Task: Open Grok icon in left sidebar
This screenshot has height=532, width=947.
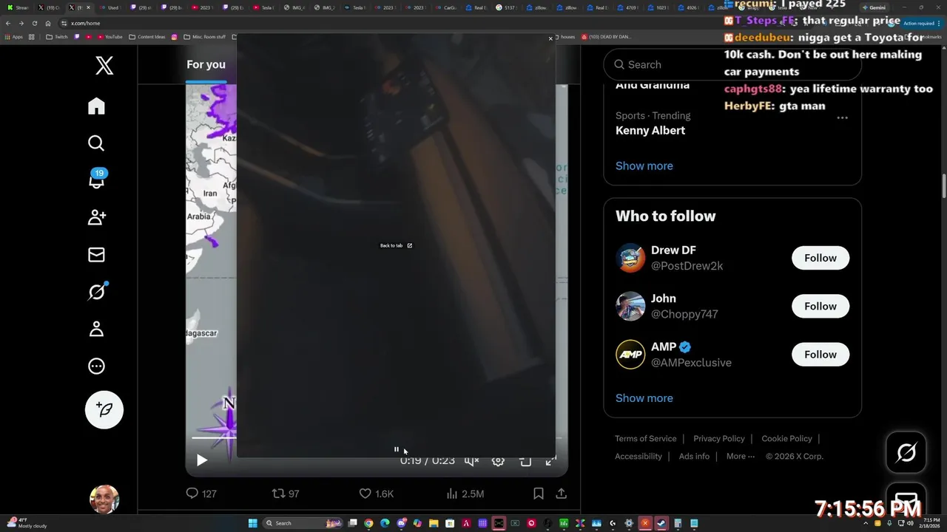Action: pyautogui.click(x=96, y=292)
